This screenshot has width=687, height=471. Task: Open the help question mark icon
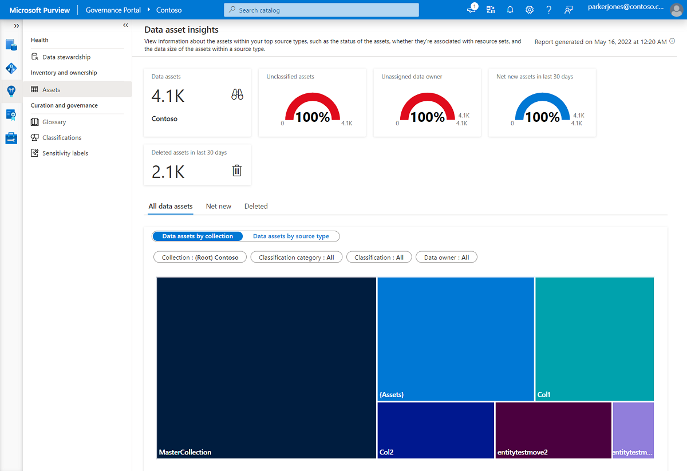[548, 10]
